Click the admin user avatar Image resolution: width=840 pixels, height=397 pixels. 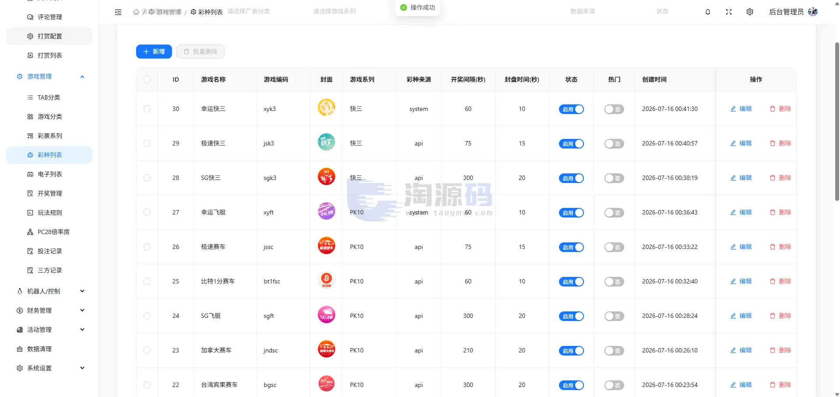pos(813,12)
